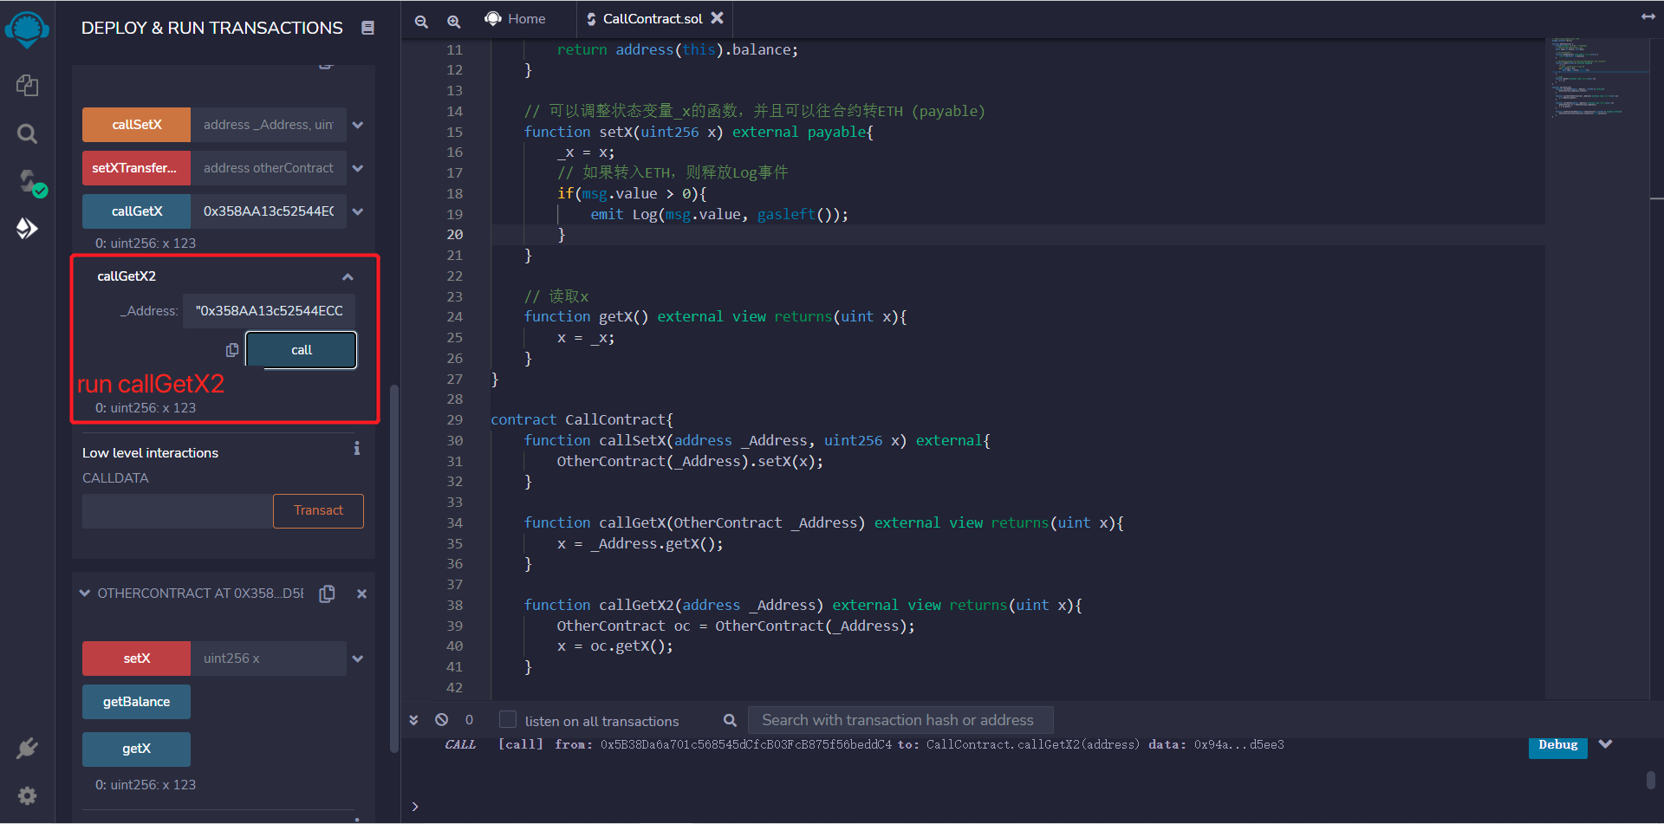Collapse the callGetX2 function panel

(348, 276)
